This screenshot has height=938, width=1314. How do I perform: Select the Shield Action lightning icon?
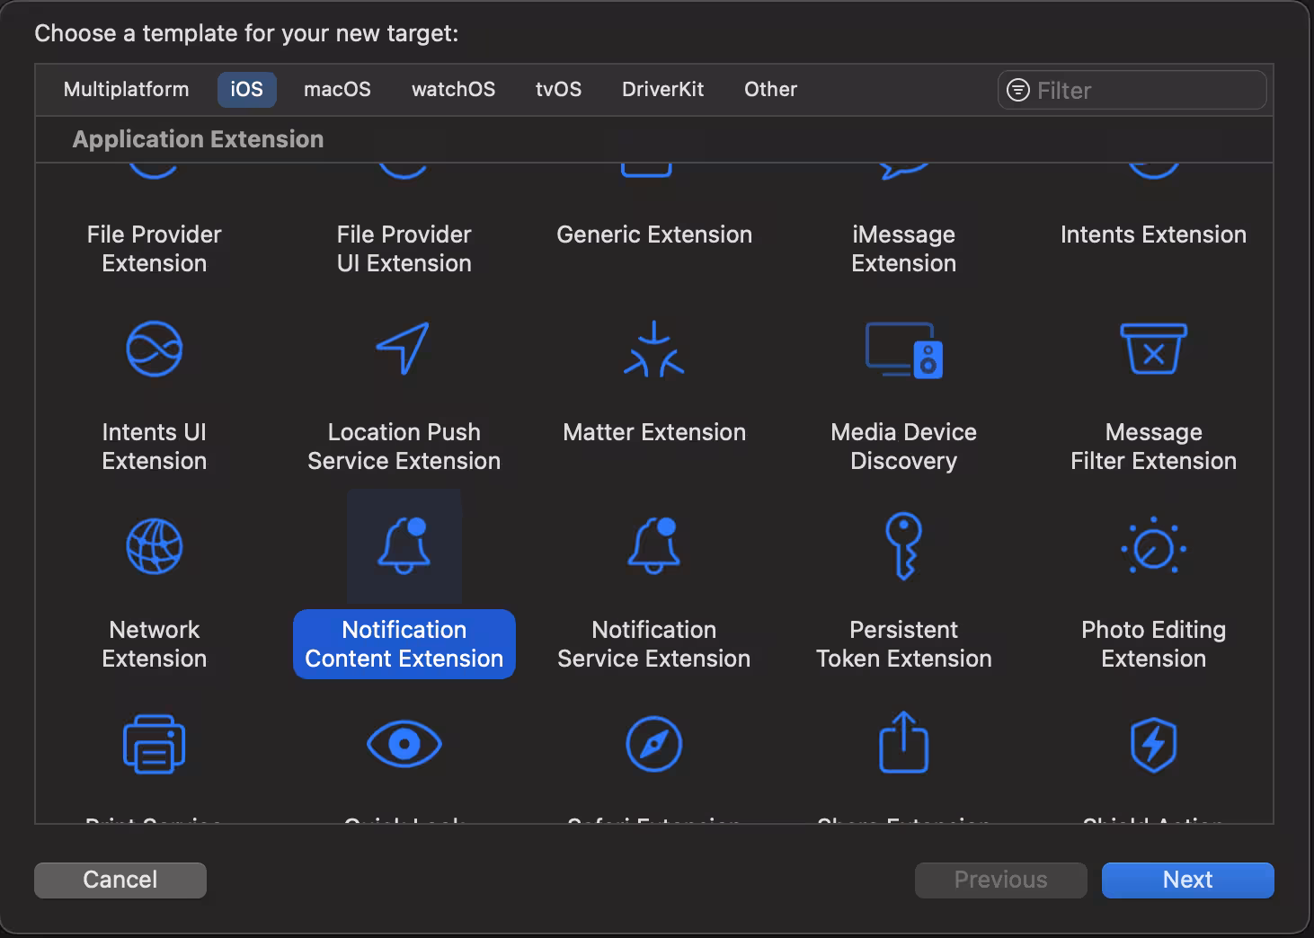tap(1153, 744)
